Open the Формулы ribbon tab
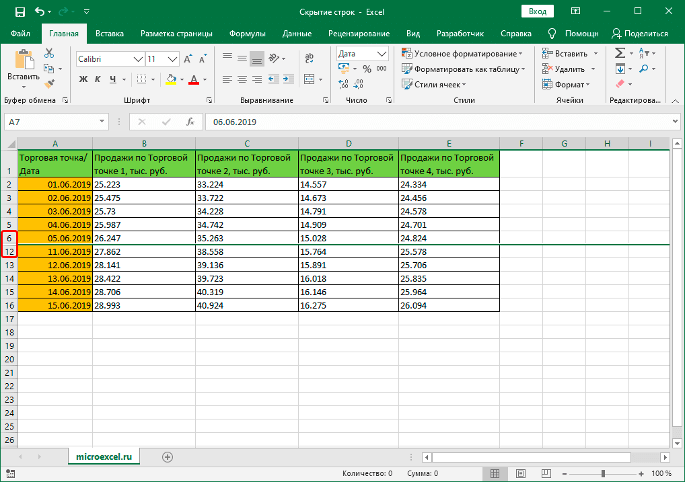This screenshot has height=482, width=685. [x=247, y=34]
